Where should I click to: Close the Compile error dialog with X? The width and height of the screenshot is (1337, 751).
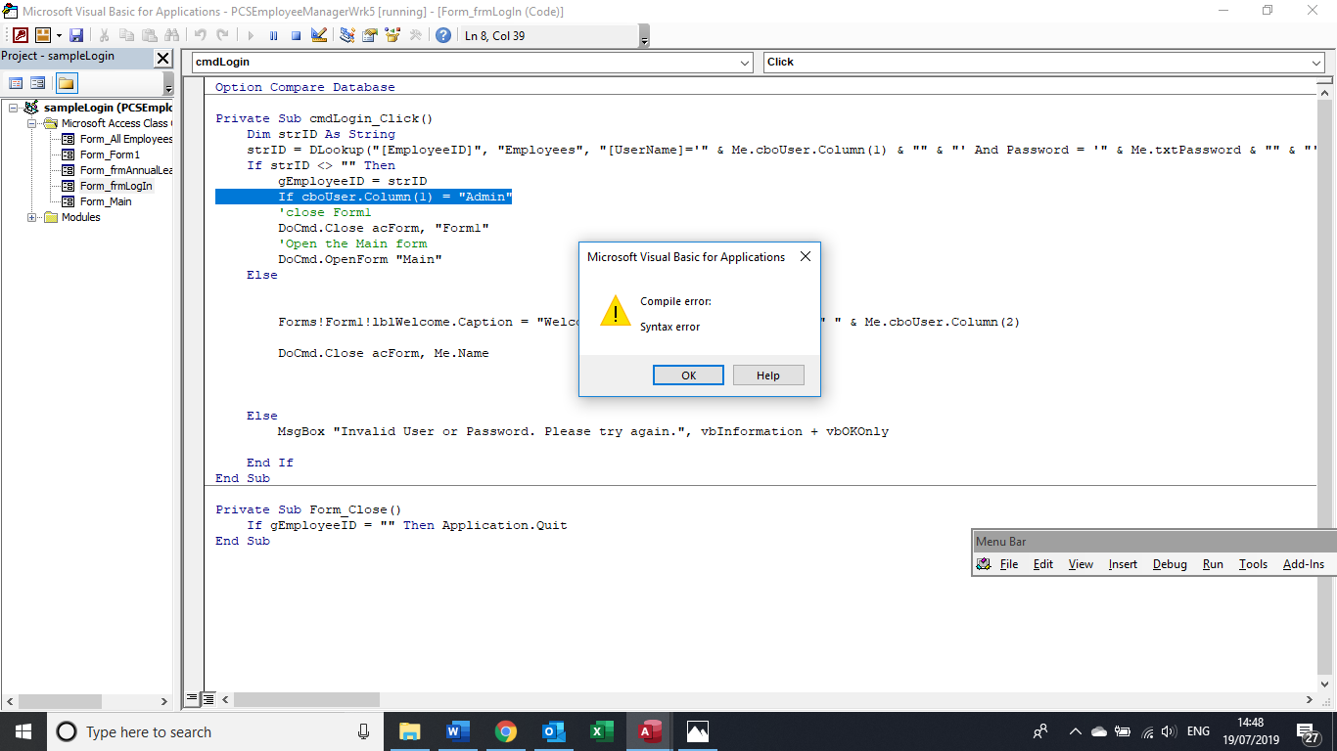point(806,257)
